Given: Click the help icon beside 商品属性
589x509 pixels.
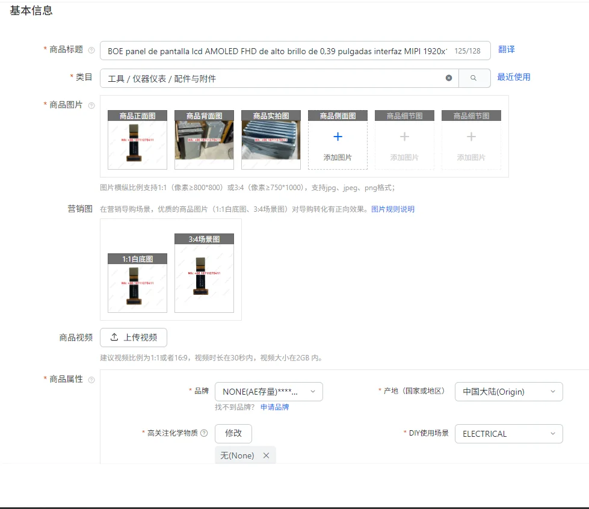Looking at the screenshot, I should (91, 380).
